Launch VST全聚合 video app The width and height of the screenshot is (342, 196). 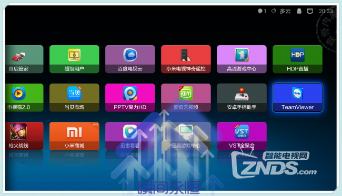point(242,136)
